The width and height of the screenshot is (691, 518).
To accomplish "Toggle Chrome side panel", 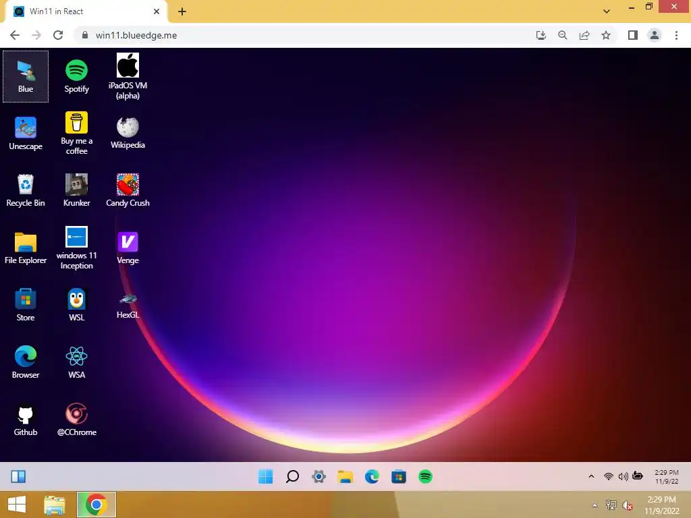I will click(633, 35).
